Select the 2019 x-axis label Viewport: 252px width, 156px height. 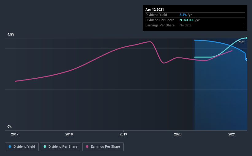click(x=123, y=134)
